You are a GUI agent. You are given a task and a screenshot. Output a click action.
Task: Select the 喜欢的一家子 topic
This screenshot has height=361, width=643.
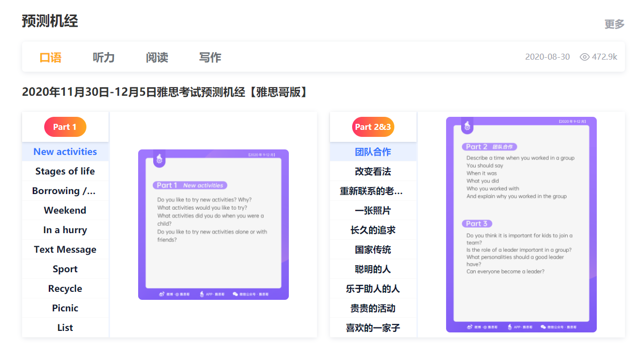tap(373, 327)
